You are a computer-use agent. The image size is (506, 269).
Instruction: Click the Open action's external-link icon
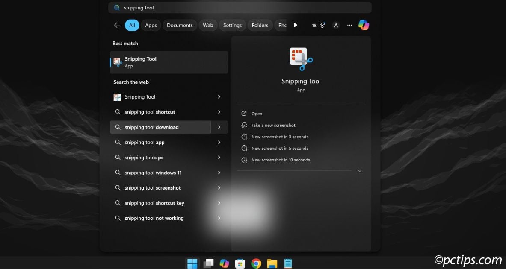(x=244, y=114)
